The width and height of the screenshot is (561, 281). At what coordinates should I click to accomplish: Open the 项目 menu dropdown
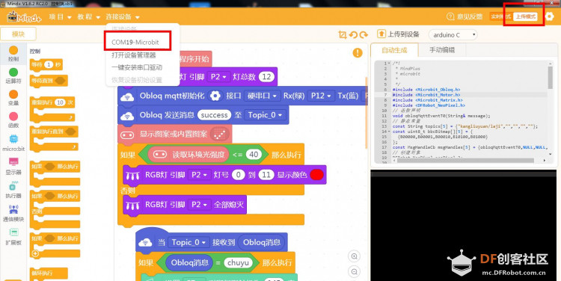coord(60,16)
